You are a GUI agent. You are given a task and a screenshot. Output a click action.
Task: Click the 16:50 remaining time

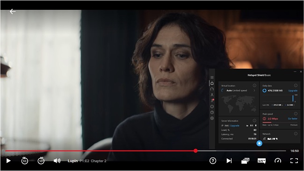(x=295, y=150)
